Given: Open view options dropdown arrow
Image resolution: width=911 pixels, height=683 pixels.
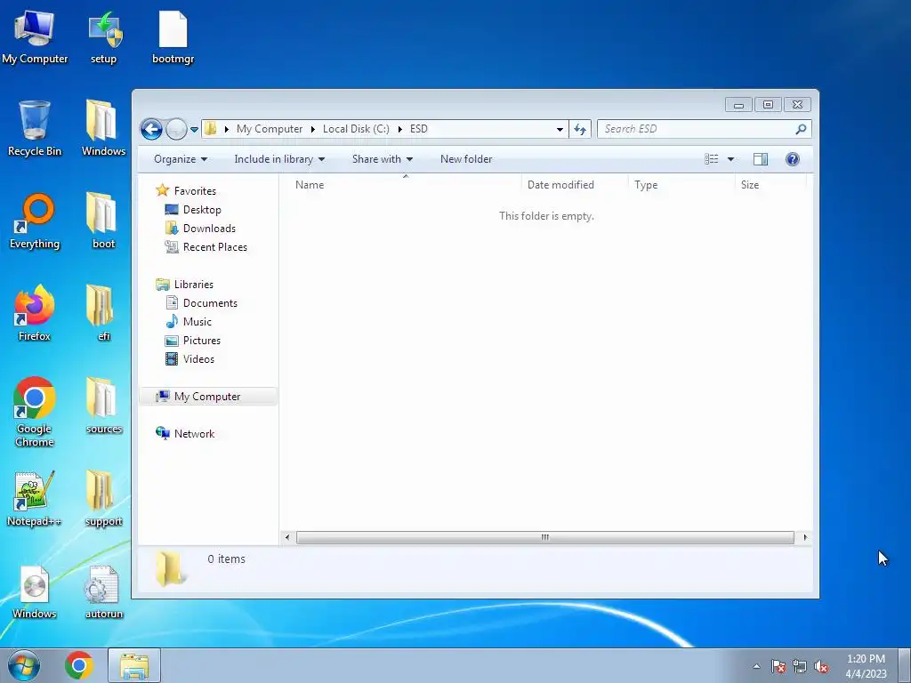Looking at the screenshot, I should (x=731, y=159).
